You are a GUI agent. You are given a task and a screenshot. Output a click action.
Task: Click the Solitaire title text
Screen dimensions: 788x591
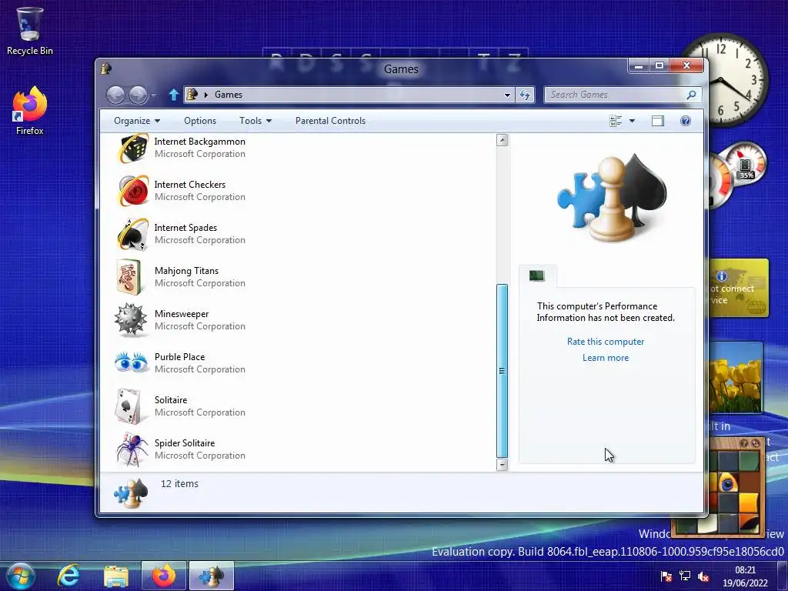pyautogui.click(x=171, y=400)
